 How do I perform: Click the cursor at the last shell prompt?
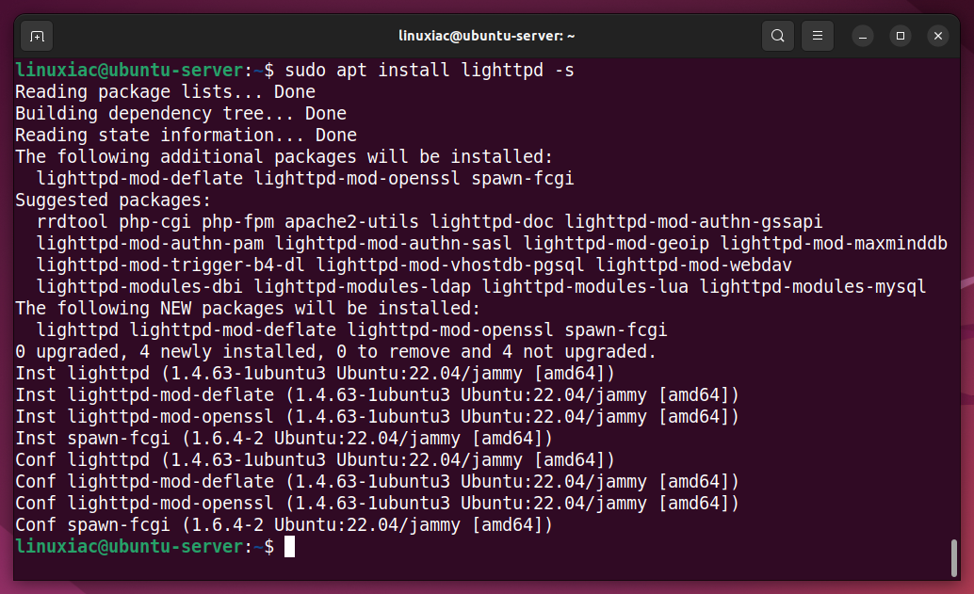[x=289, y=547]
